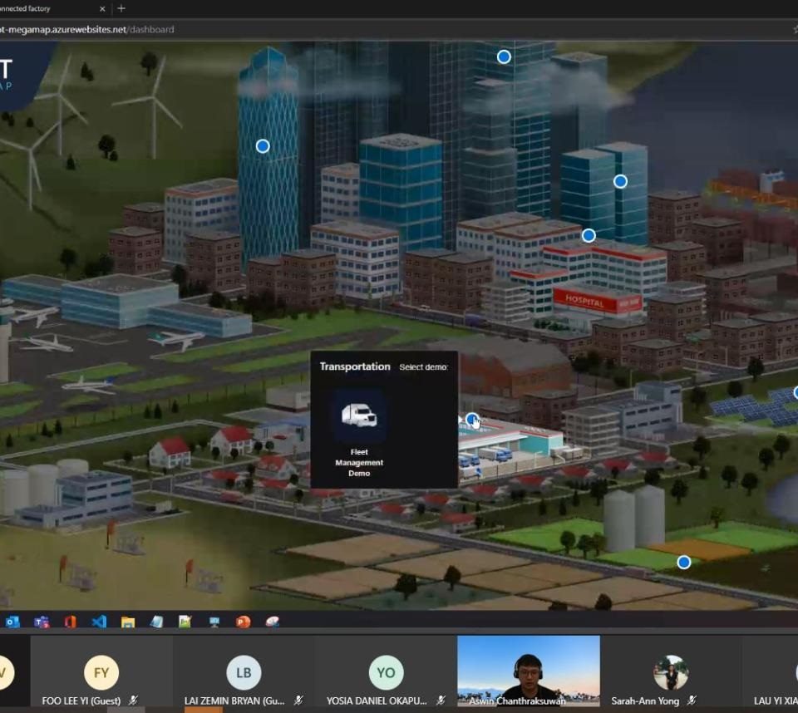Click the hotspot on the teal twin towers

pyautogui.click(x=620, y=181)
